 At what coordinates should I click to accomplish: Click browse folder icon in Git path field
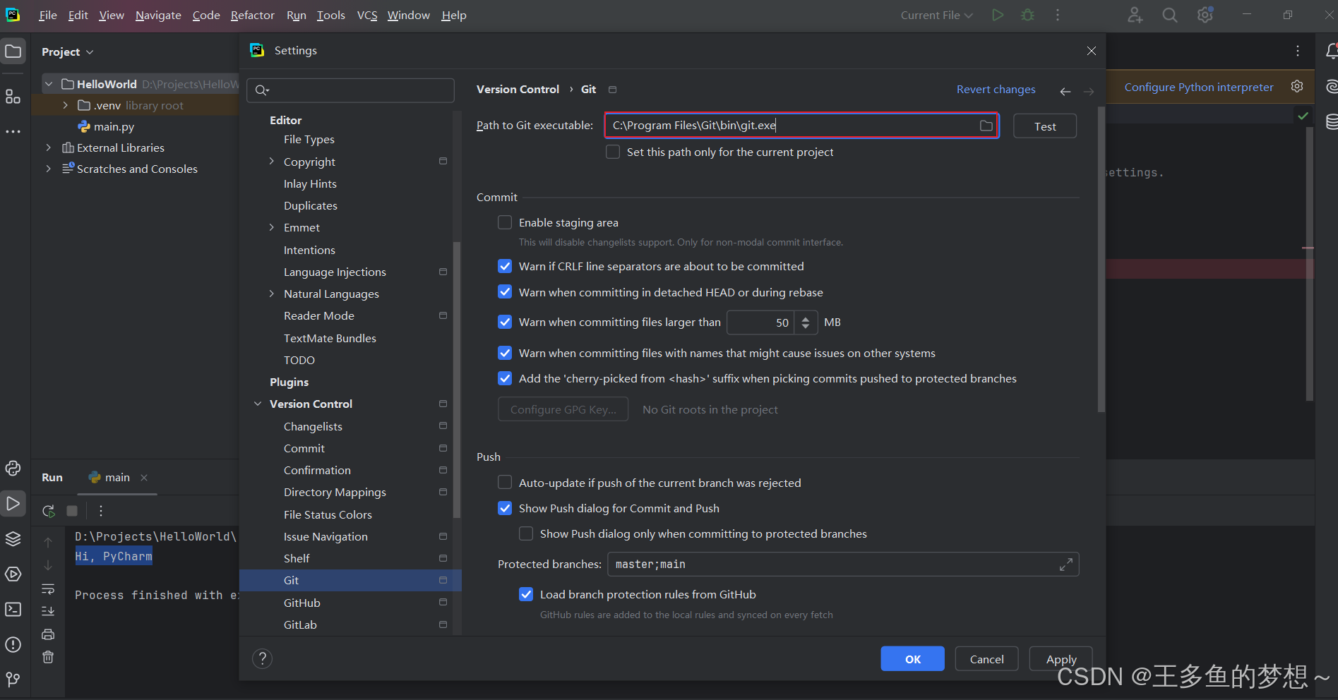click(x=986, y=126)
